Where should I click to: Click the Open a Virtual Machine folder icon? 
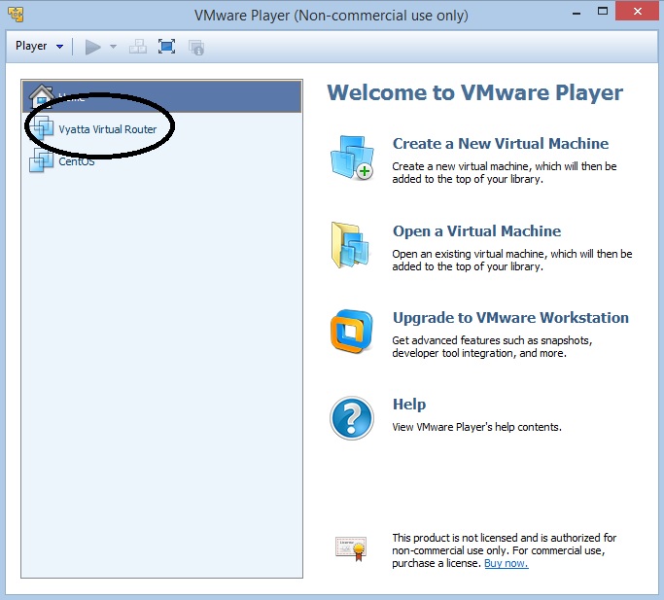click(351, 245)
